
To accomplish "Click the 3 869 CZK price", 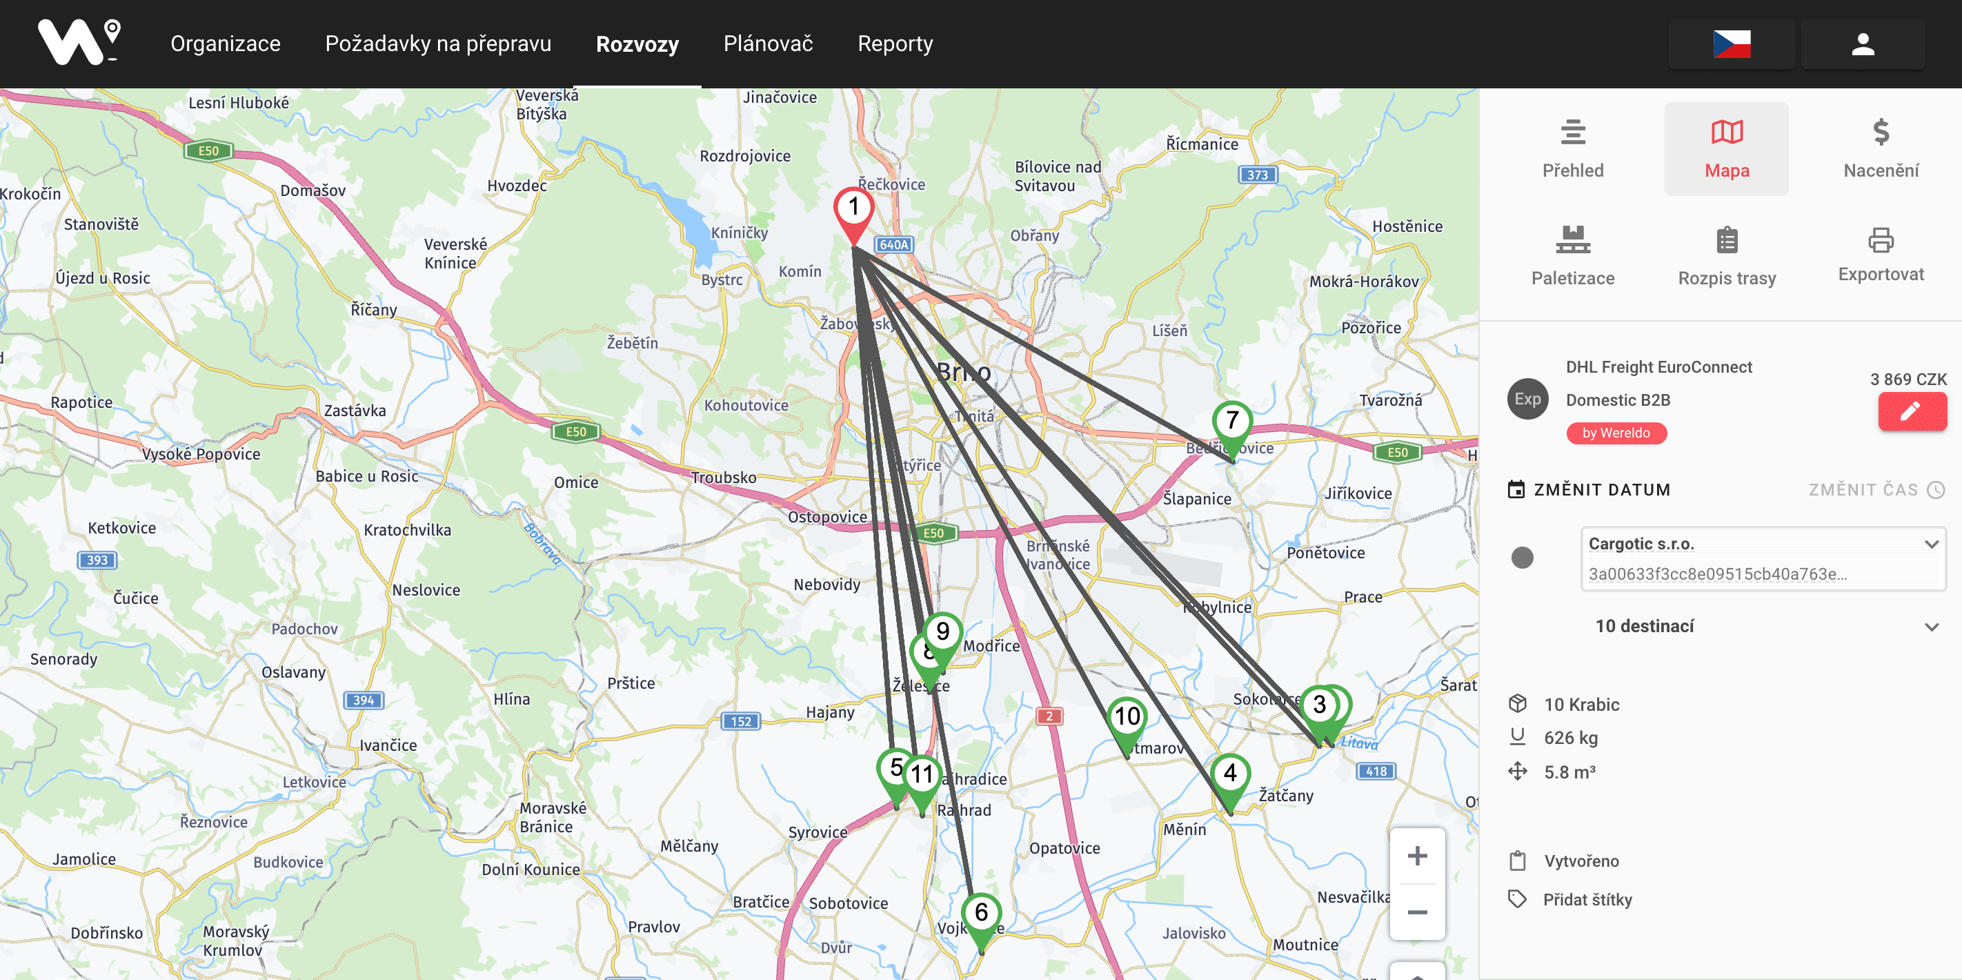I will [1908, 379].
